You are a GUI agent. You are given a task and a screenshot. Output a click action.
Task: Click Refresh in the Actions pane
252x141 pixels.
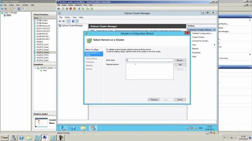point(195,49)
